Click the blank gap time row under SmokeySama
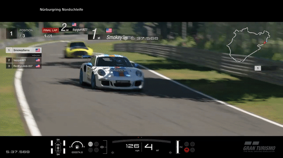The image size is (283, 158). pyautogui.click(x=24, y=55)
